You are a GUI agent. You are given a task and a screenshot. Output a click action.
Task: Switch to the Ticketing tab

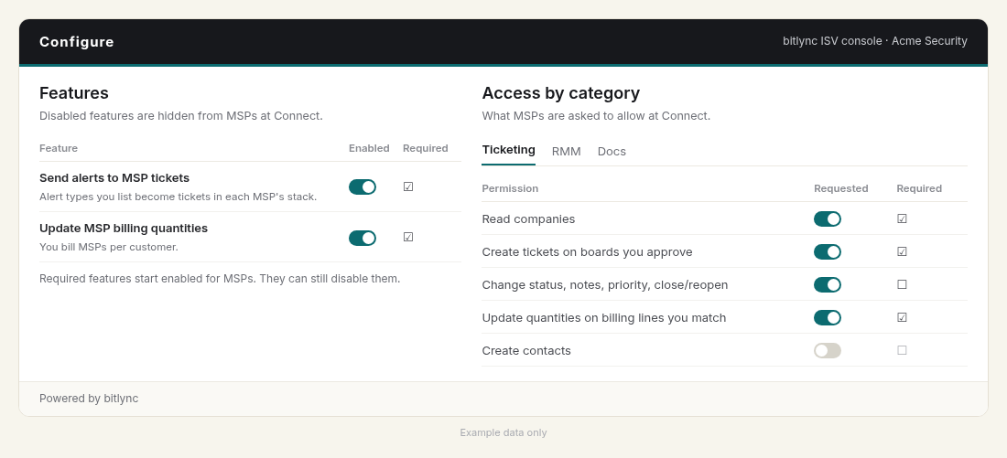pyautogui.click(x=509, y=150)
